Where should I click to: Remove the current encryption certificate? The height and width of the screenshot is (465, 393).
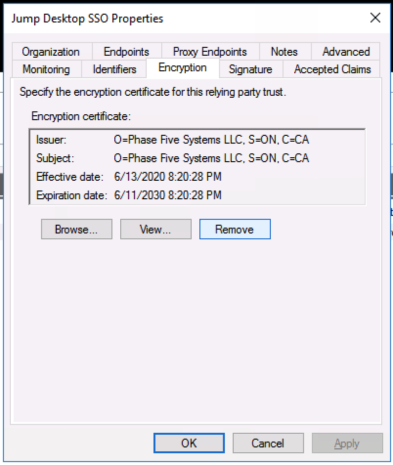click(x=235, y=229)
